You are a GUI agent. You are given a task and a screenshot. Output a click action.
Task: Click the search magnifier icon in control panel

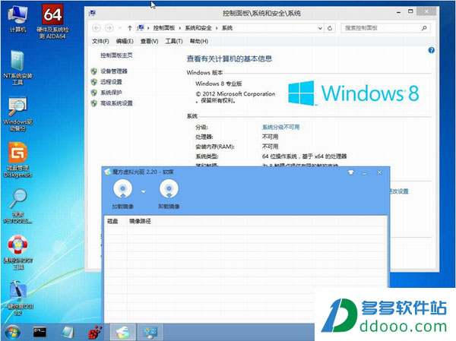(424, 28)
